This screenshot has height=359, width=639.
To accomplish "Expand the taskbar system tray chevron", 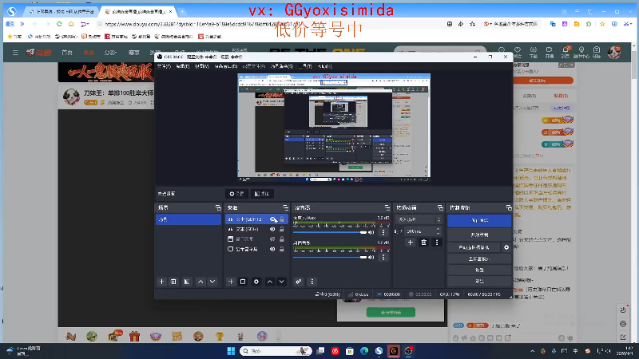I will coord(532,351).
